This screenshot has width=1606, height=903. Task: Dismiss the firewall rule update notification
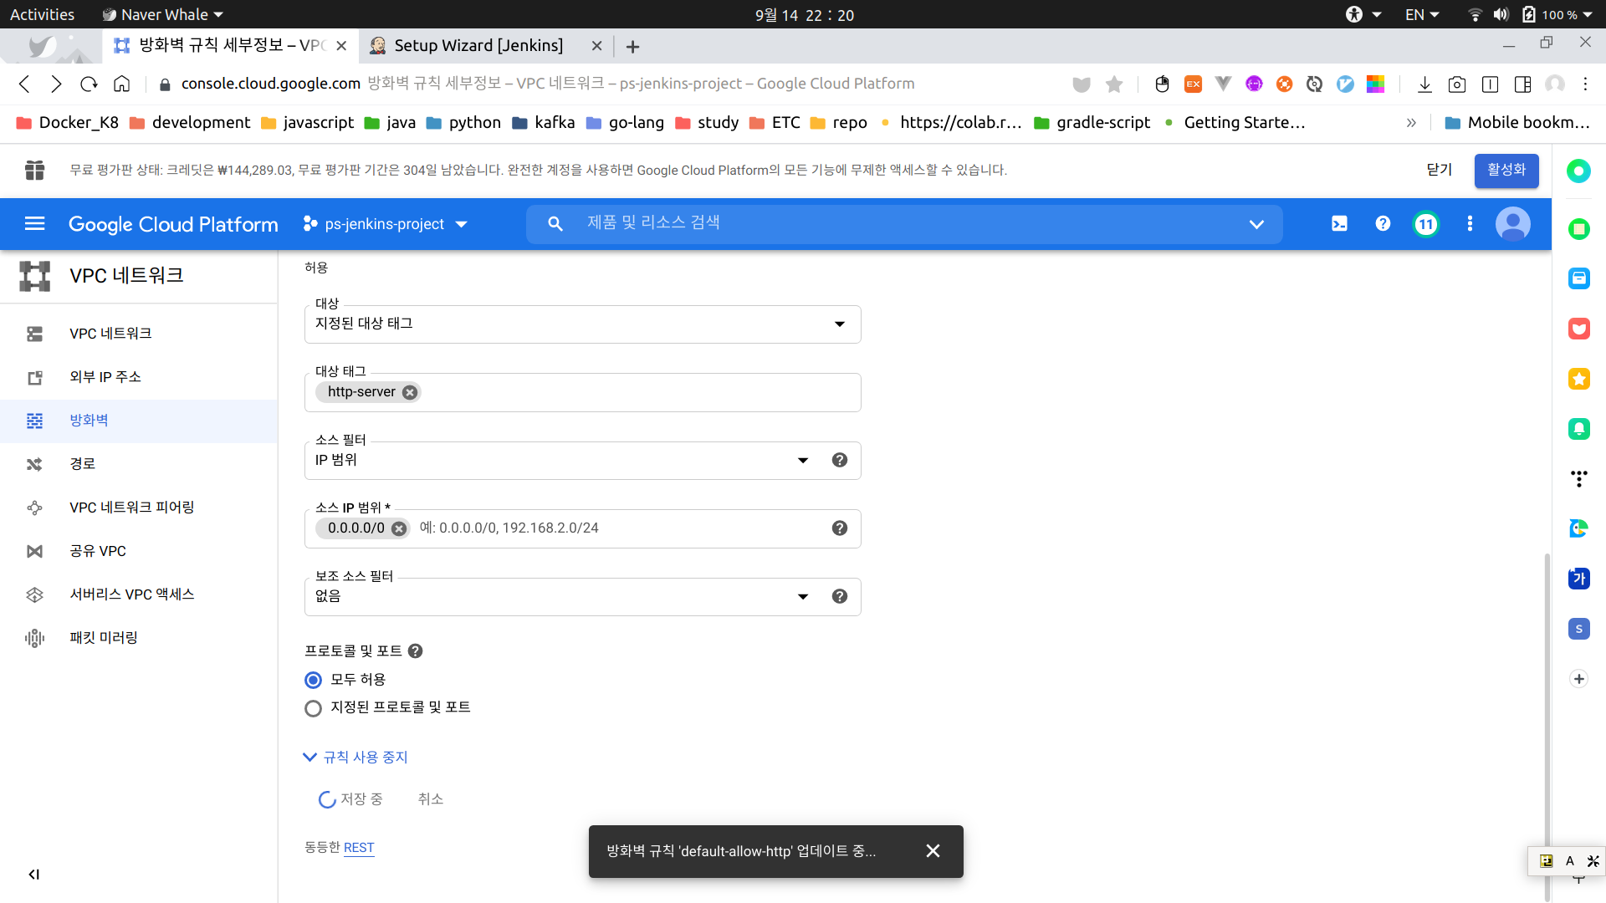[x=933, y=851]
